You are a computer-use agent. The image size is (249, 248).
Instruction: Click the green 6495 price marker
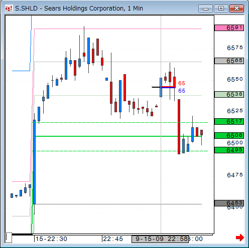pyautogui.click(x=229, y=150)
